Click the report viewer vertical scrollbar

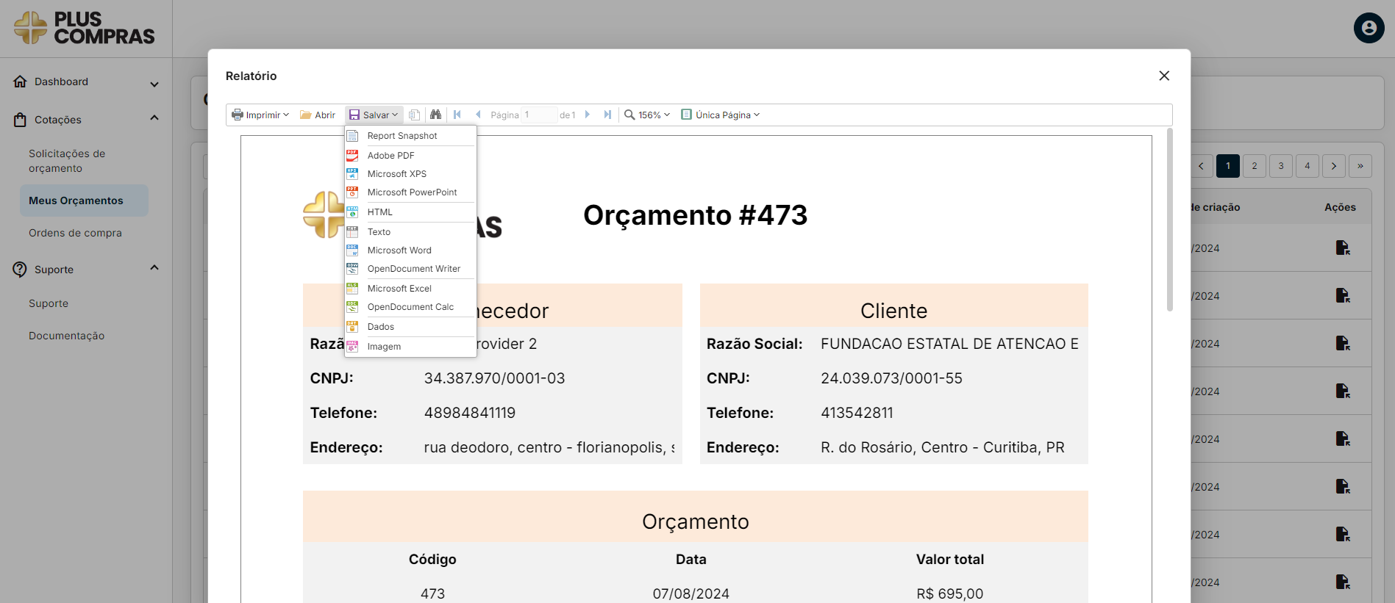coord(1169,220)
